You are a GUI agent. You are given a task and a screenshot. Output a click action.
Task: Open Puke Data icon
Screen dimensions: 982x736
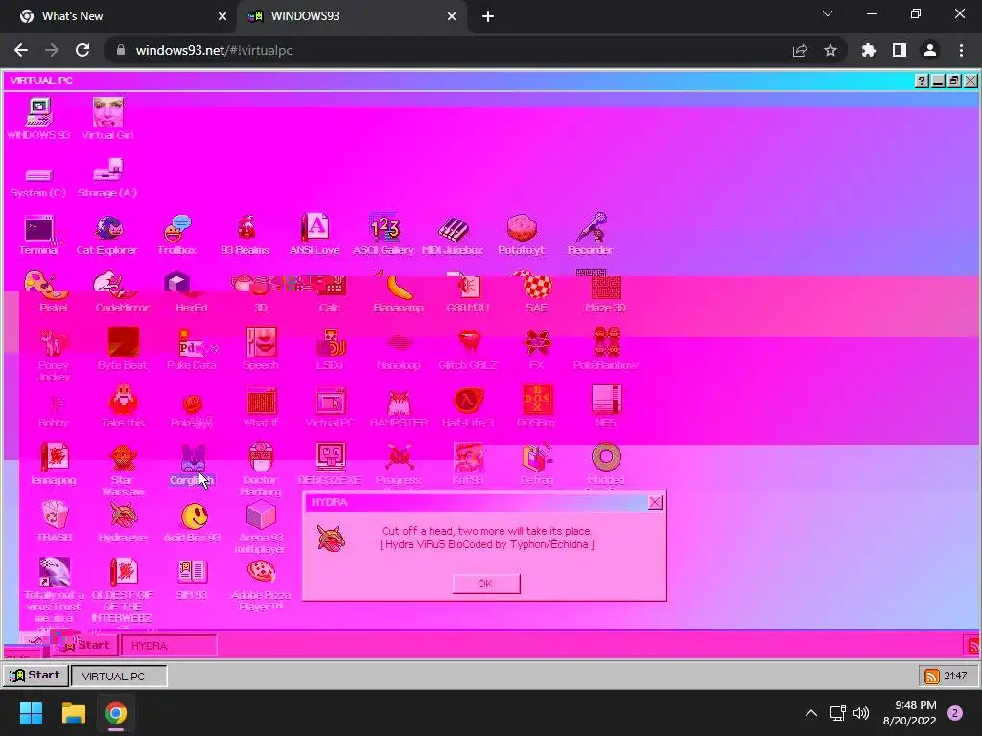192,349
